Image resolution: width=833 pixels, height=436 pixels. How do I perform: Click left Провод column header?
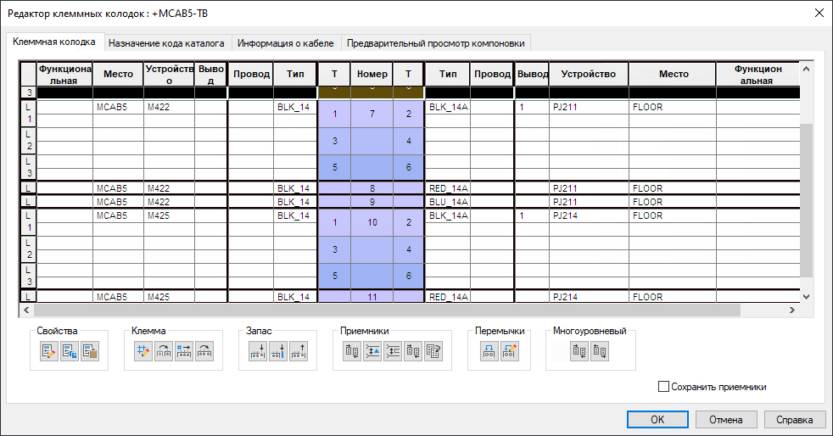tap(251, 74)
